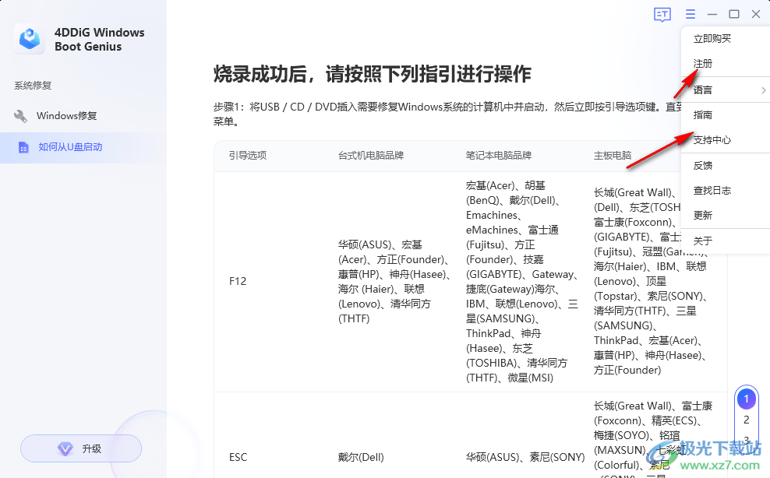The image size is (770, 478).
Task: Open the feedback message icon in title bar
Action: pos(662,15)
